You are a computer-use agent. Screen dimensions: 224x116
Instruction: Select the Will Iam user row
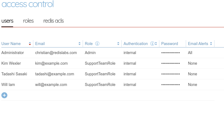tap(8, 85)
